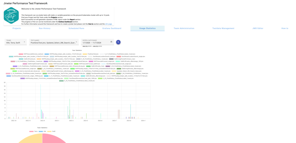
Task: Toggle GetELDEvents.jmx legend entry
Action: tap(27, 59)
